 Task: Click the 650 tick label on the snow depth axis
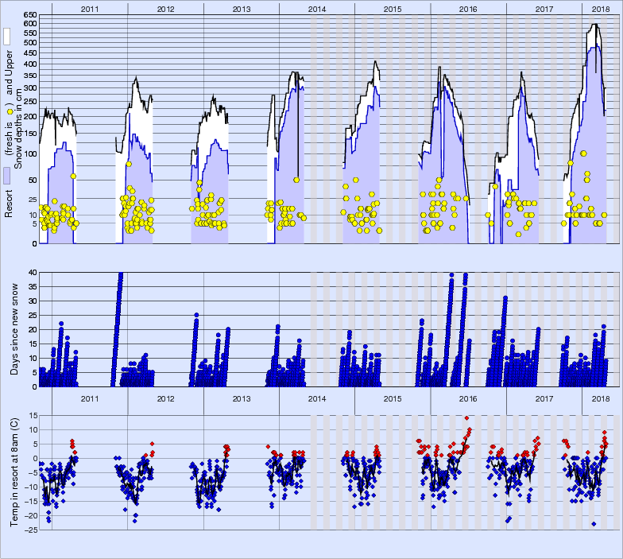point(29,15)
